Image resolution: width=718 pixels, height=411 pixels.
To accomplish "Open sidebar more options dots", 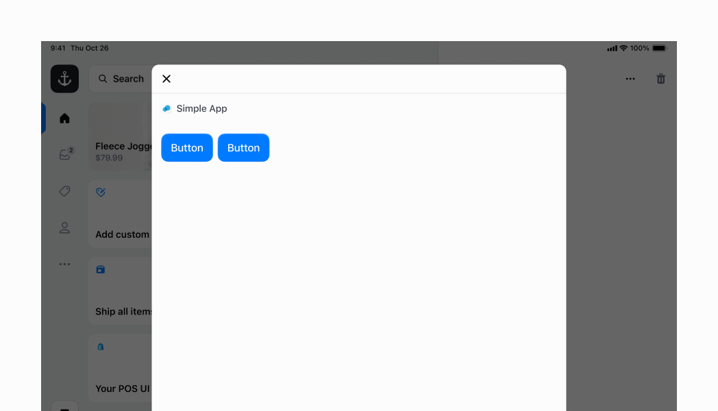I will pos(64,264).
